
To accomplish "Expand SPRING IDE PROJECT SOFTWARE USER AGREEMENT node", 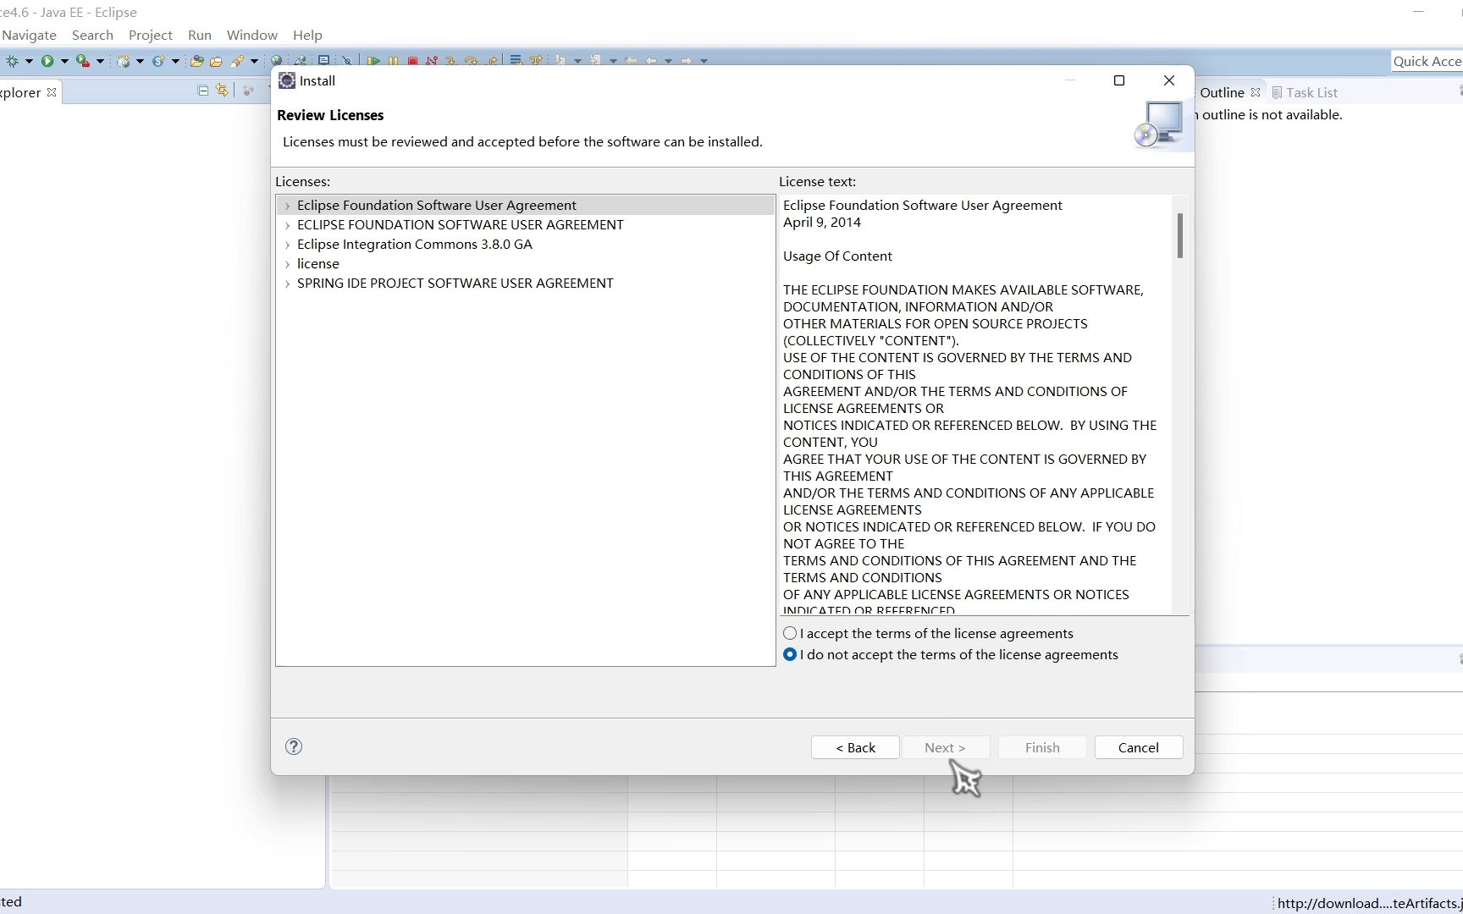I will point(288,284).
